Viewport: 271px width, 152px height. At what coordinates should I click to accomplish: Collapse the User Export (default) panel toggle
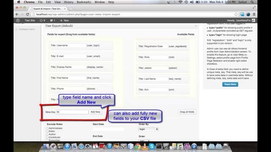click(x=196, y=26)
